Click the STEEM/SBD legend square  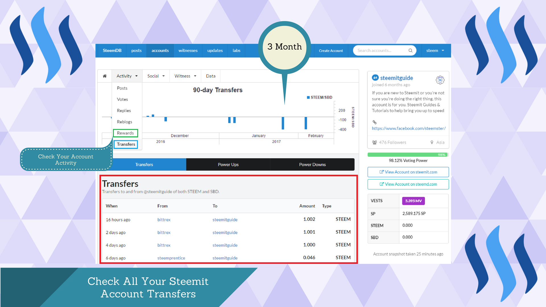[x=308, y=98]
